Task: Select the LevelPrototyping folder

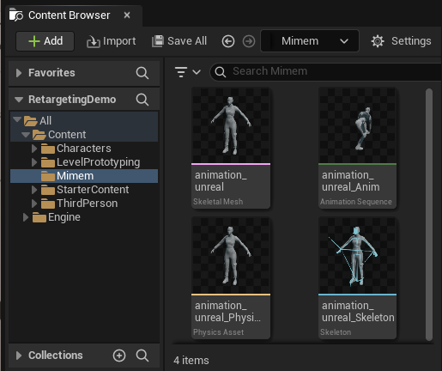Action: (x=84, y=162)
